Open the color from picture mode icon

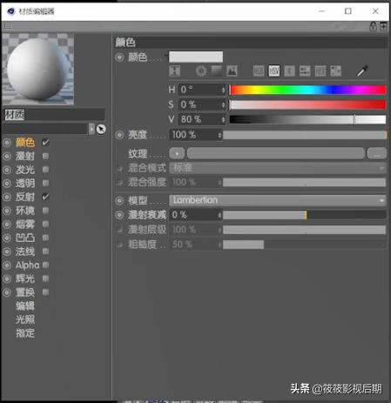(x=232, y=71)
